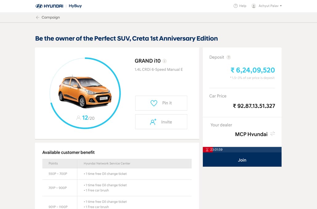Click the Pin it button label

click(x=167, y=103)
